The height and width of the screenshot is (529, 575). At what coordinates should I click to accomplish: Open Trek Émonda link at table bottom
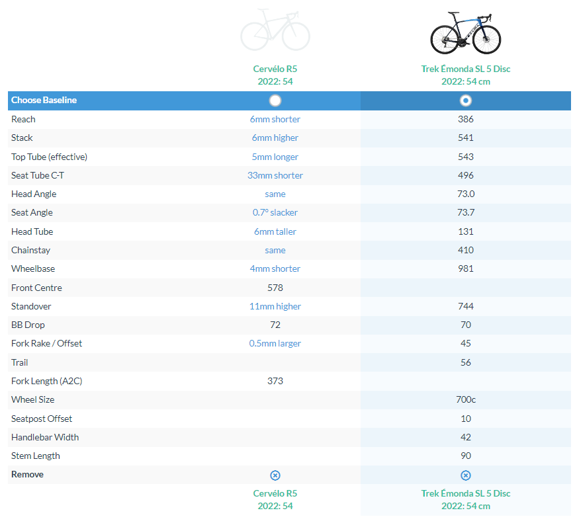click(465, 500)
